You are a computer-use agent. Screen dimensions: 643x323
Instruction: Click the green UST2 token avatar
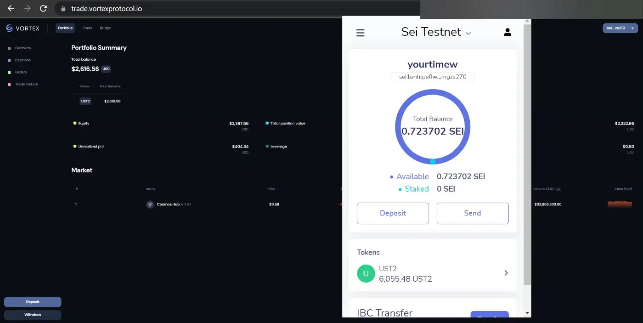[366, 273]
